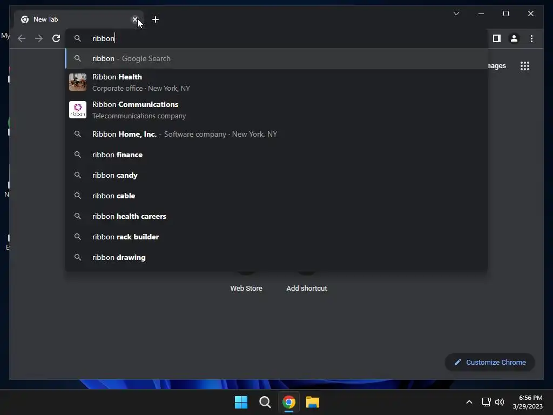This screenshot has height=415, width=553.
Task: Select 'ribbon rack builder' suggestion
Action: tap(276, 237)
